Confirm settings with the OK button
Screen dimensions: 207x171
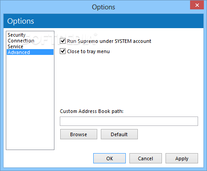(x=109, y=158)
